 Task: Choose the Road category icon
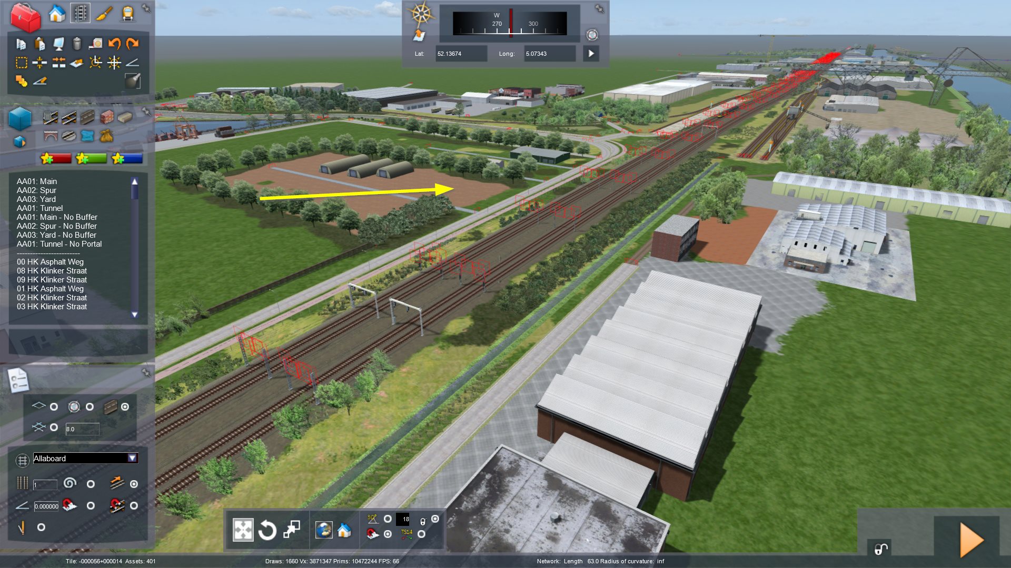tap(87, 117)
